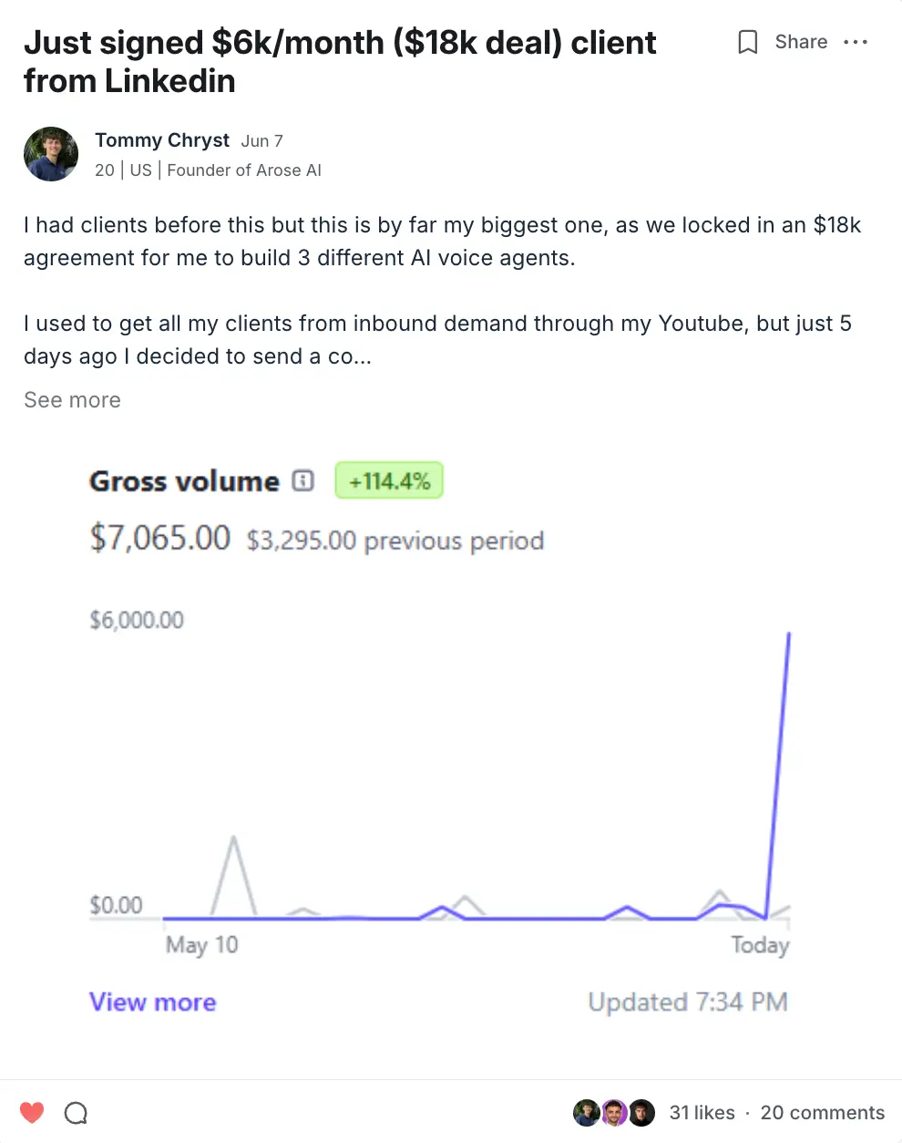Like the post with the heart icon

click(32, 1113)
